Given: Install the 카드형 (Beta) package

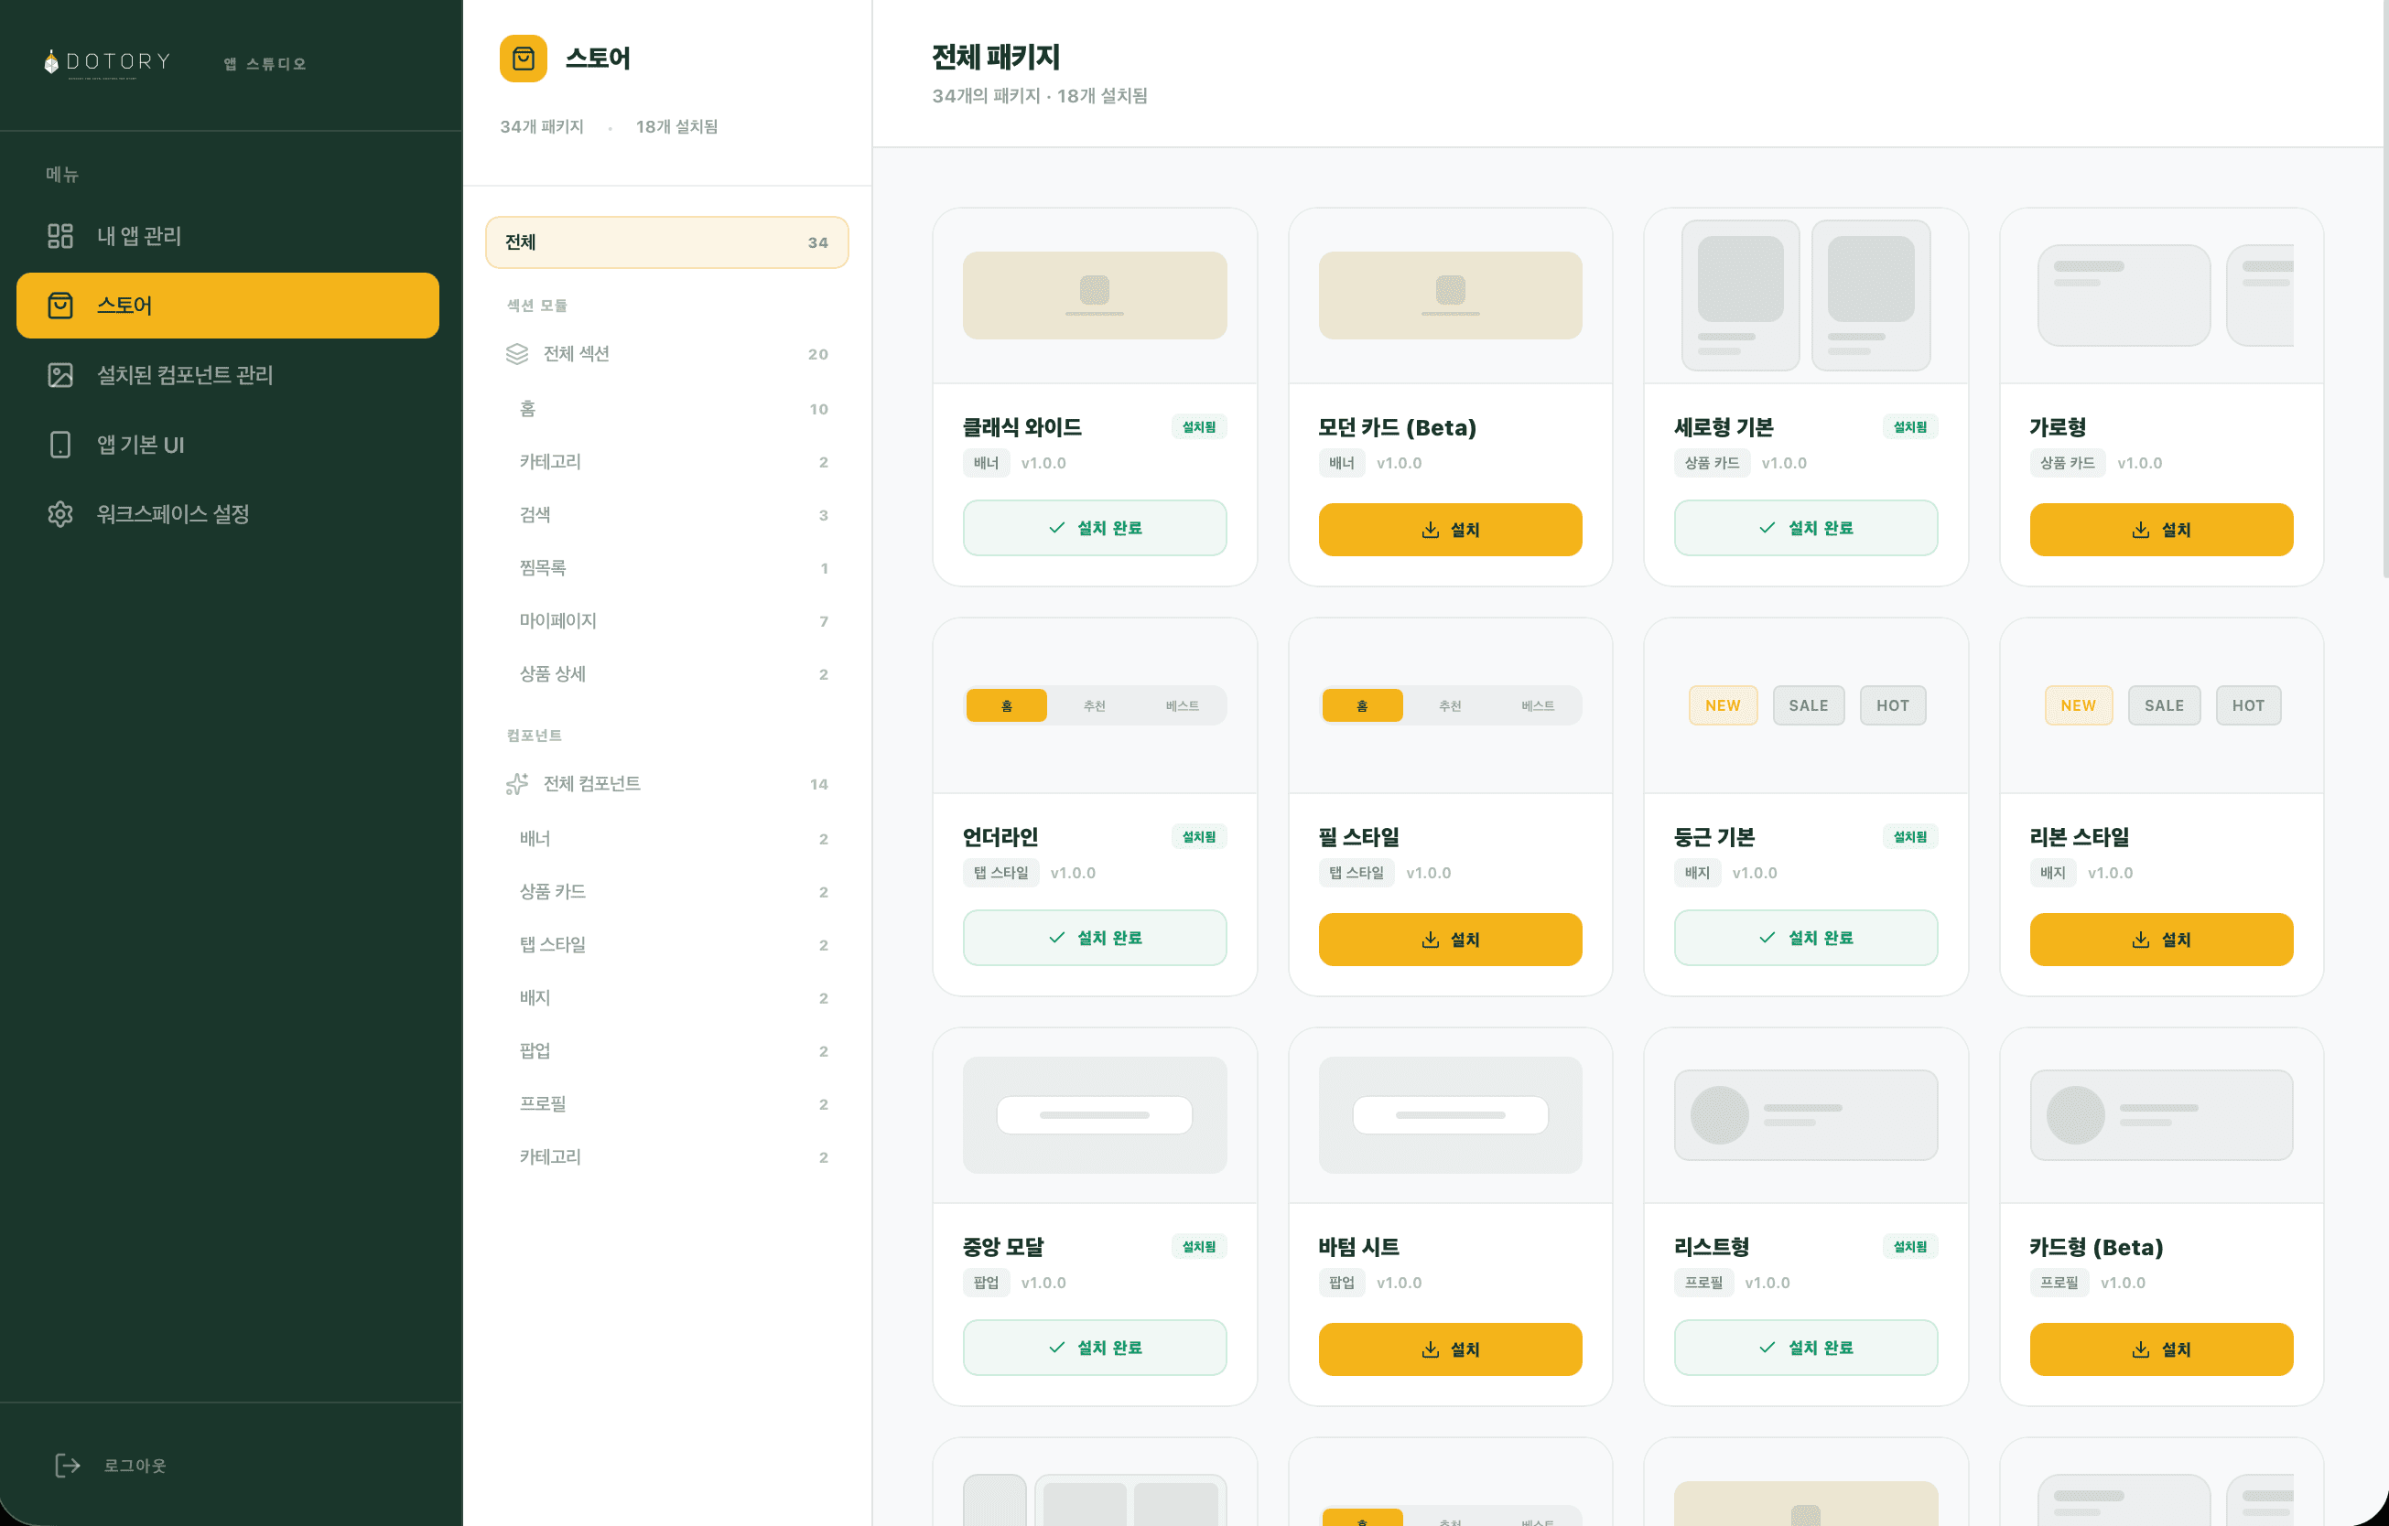Looking at the screenshot, I should point(2161,1349).
